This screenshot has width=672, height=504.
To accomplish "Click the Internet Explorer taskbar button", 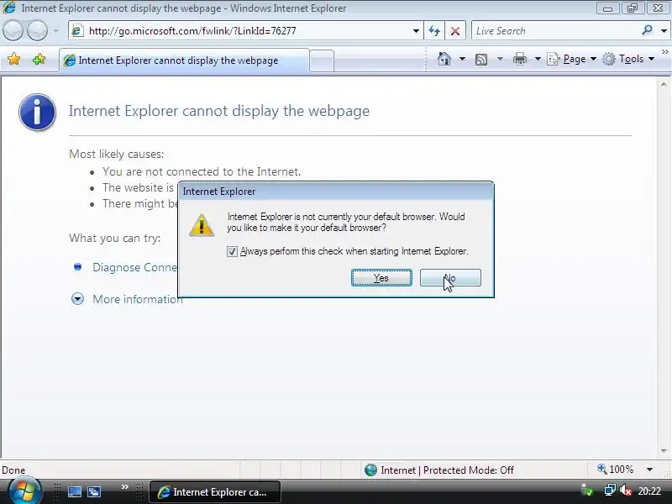I will pos(215,492).
